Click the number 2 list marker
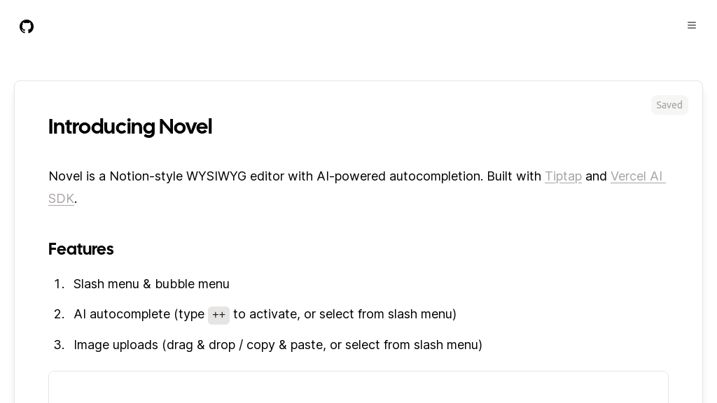 coord(59,314)
